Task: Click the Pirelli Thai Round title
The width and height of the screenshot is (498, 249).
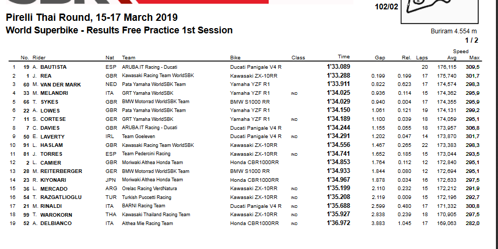Action: [x=91, y=18]
